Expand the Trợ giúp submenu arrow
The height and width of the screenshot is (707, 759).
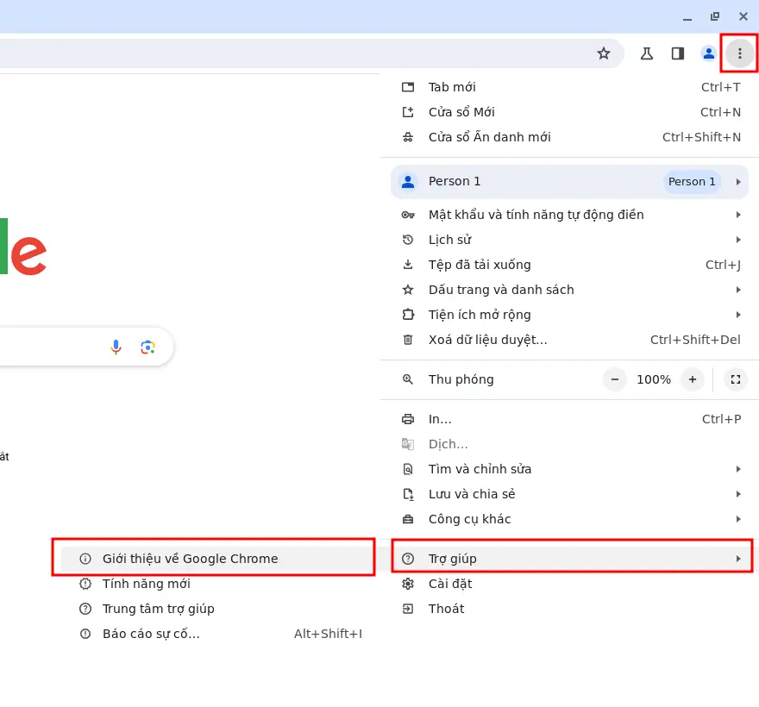click(x=738, y=559)
